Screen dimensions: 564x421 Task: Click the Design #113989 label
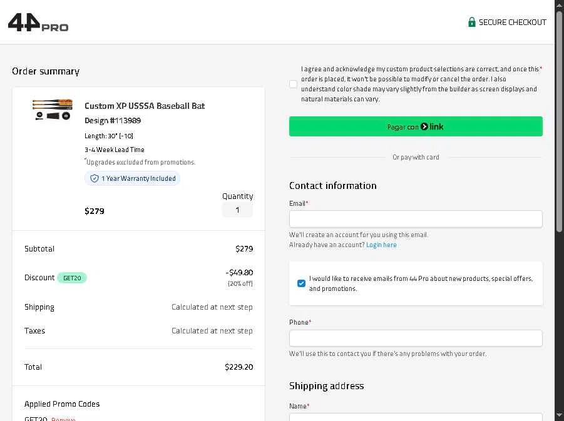pyautogui.click(x=113, y=120)
